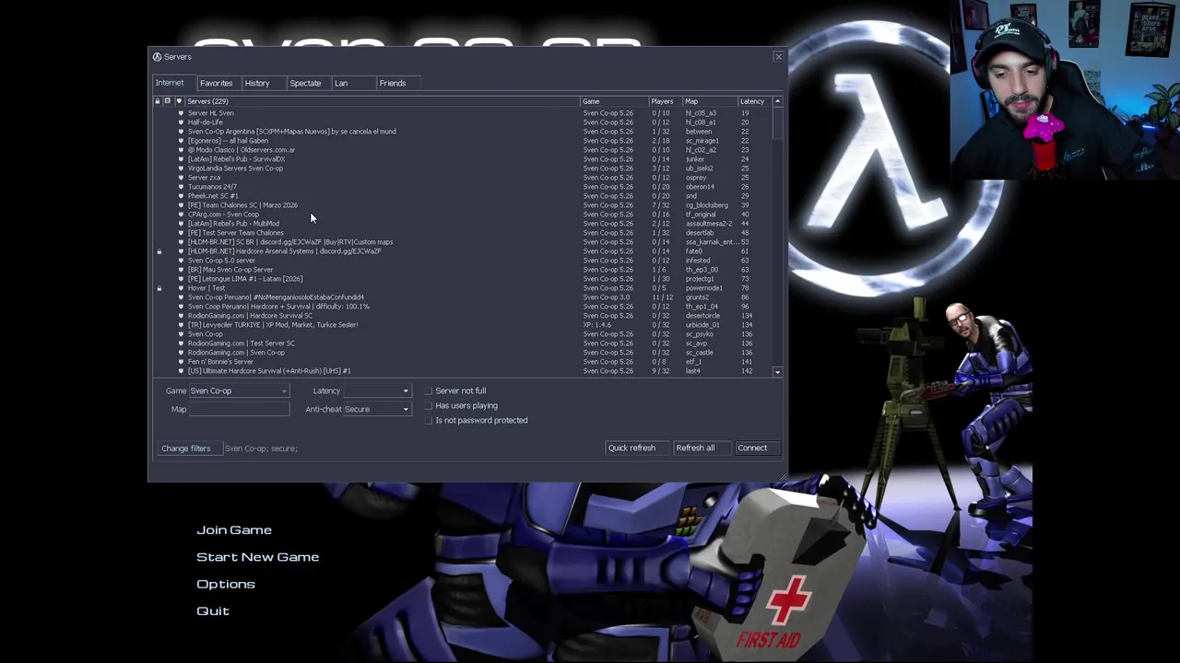Click the shield icon beside [US] Ultimate Hardcore Survival

coord(181,371)
